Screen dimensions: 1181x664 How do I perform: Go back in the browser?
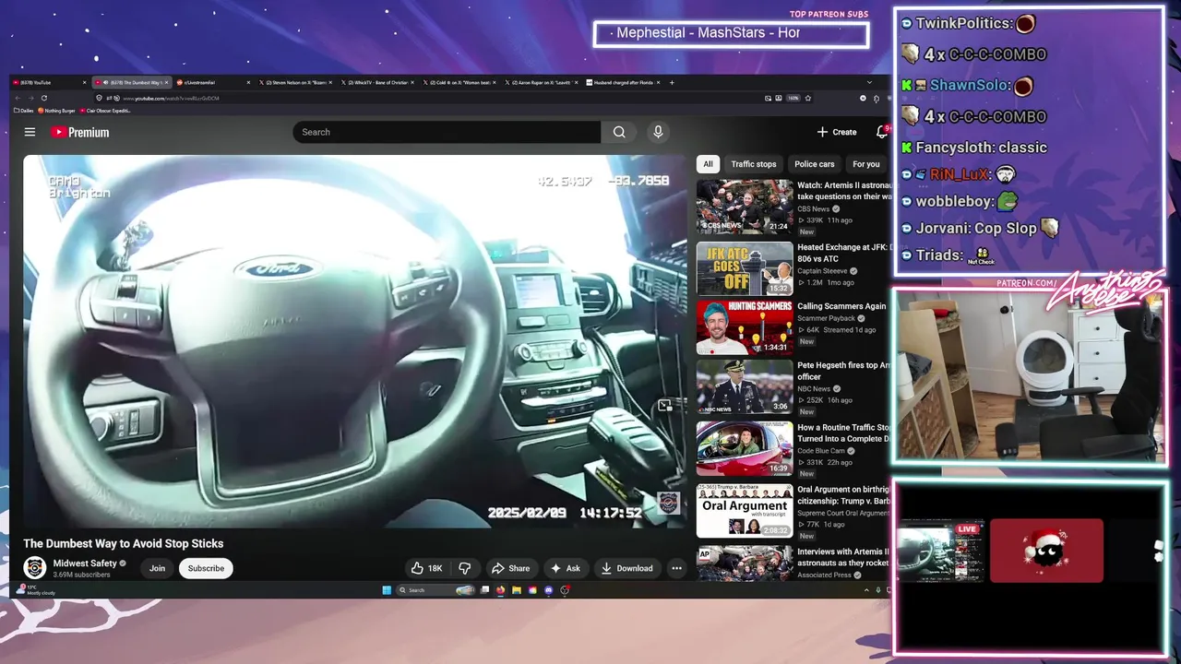[18, 98]
